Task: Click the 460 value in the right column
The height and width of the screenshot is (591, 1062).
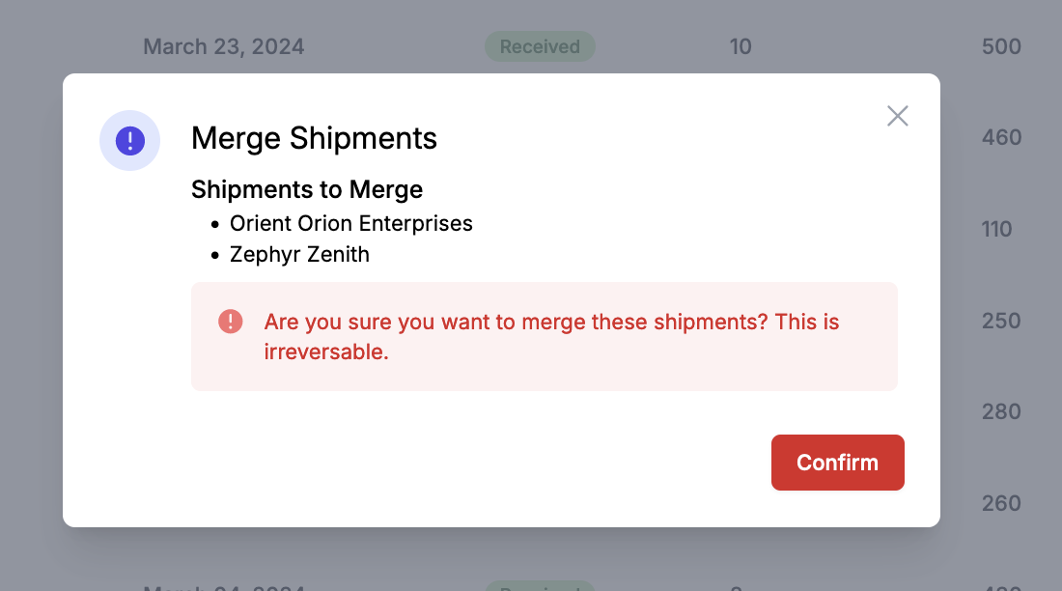Action: 1001,137
